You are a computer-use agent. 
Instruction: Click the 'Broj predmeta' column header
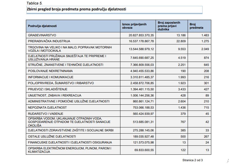[196, 26]
